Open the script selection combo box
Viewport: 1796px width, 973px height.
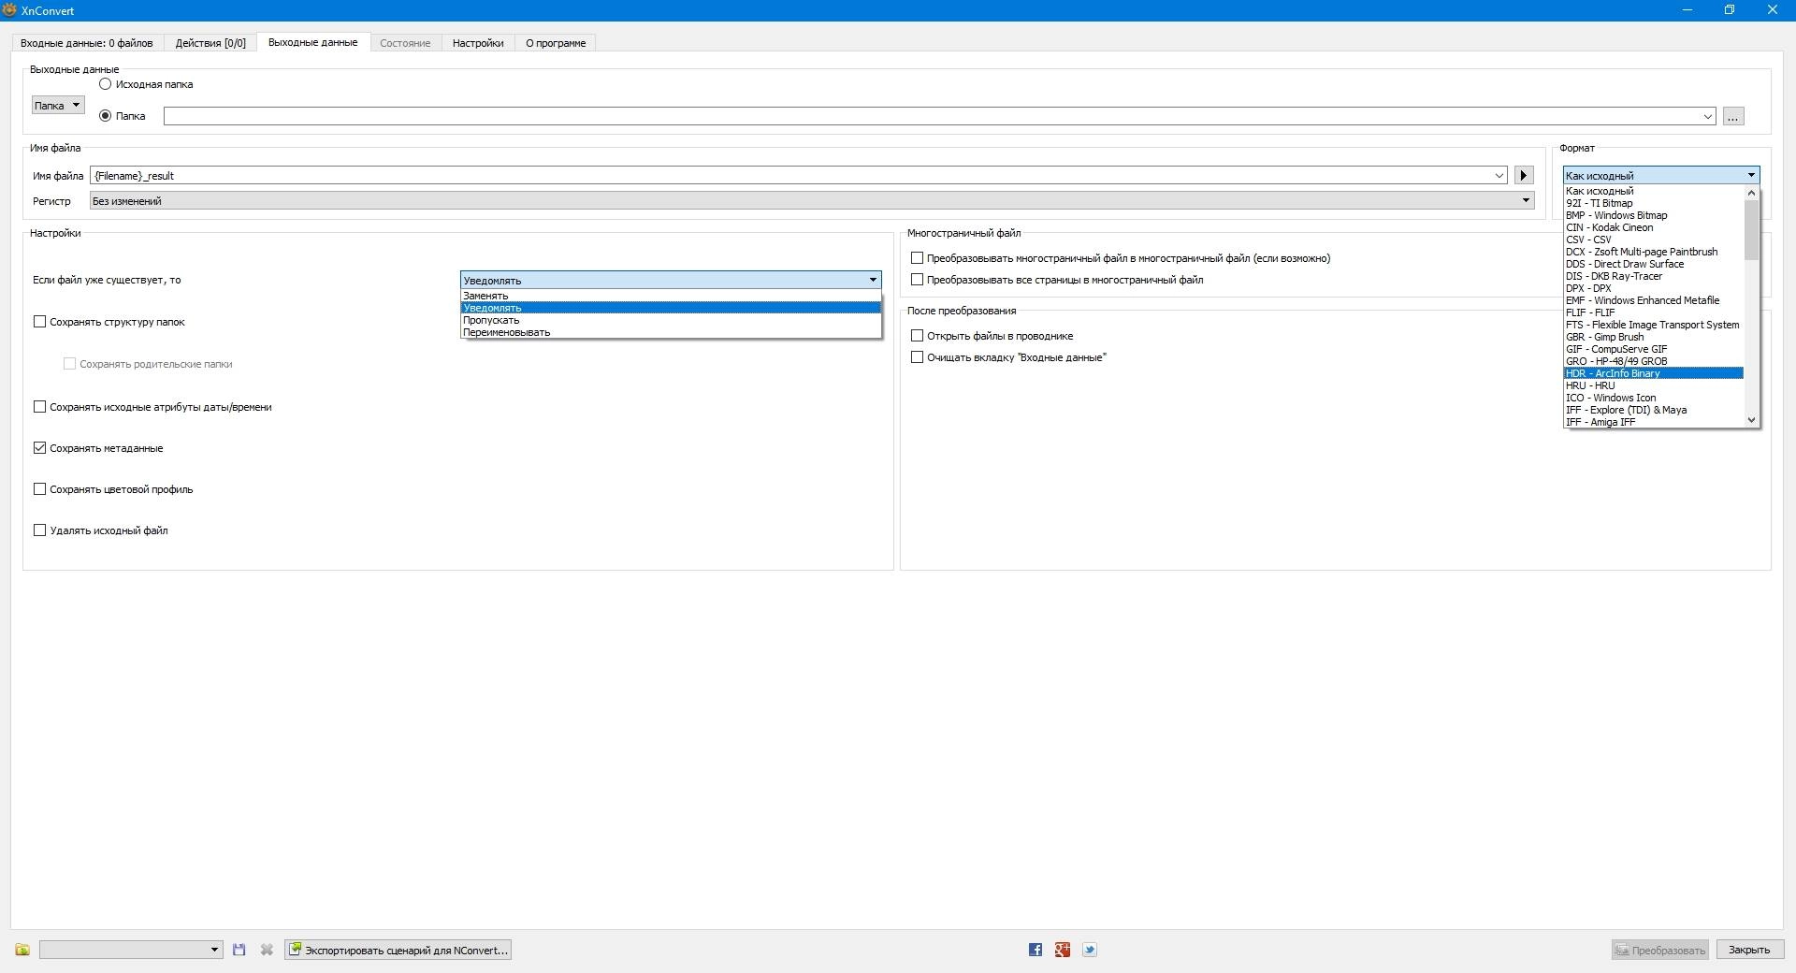click(131, 950)
